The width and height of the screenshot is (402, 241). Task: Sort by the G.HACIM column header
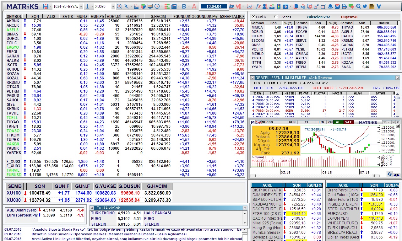coord(158,16)
